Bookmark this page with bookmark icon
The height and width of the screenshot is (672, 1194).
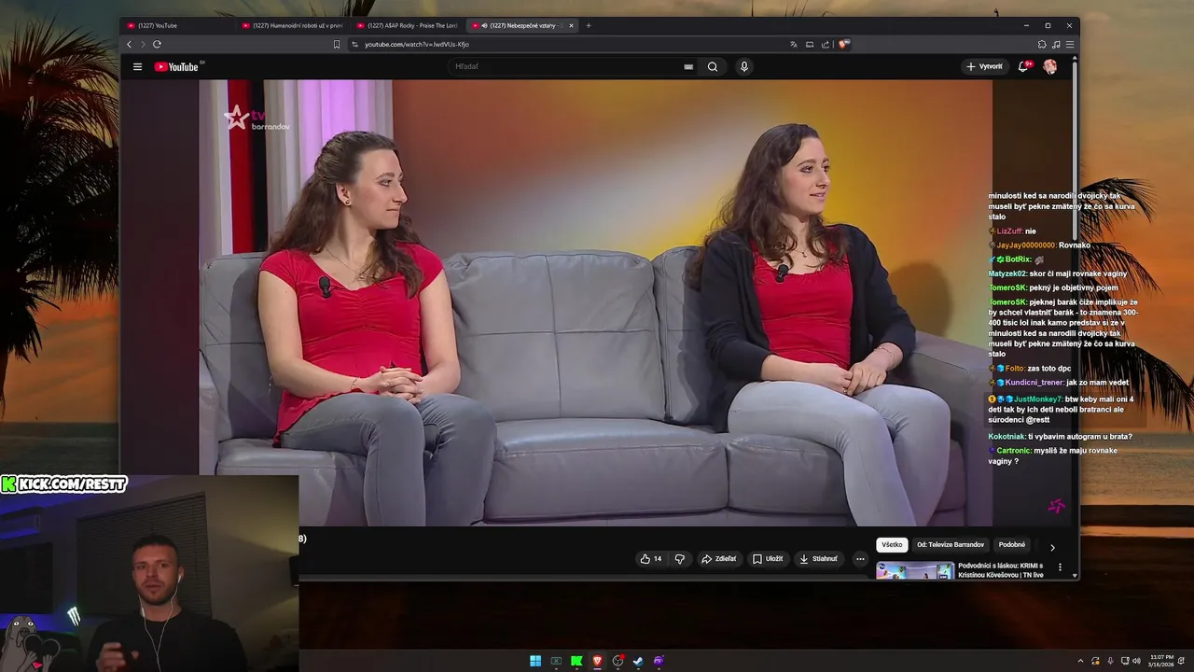(x=337, y=44)
